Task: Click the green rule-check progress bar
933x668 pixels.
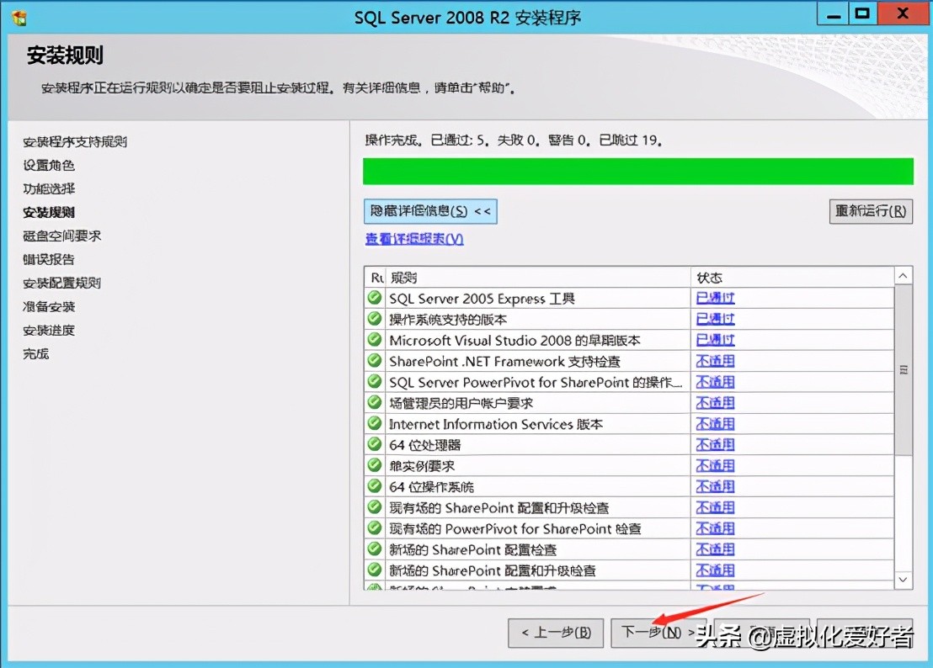Action: tap(638, 171)
